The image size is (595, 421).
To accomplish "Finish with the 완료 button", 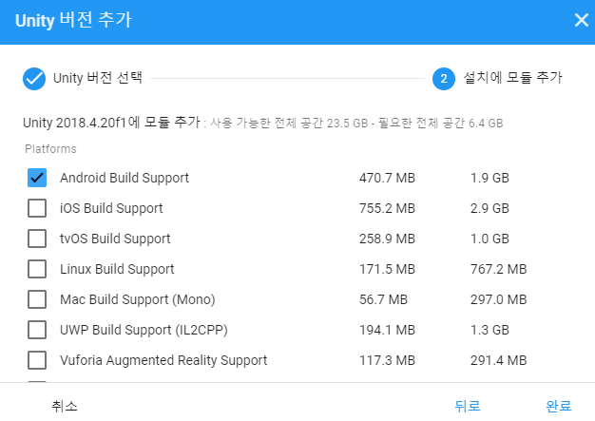I will click(x=559, y=406).
